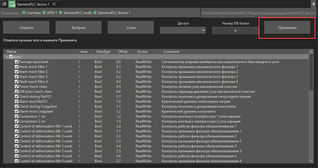Click the Применить button
The height and width of the screenshot is (168, 318).
pyautogui.click(x=287, y=28)
